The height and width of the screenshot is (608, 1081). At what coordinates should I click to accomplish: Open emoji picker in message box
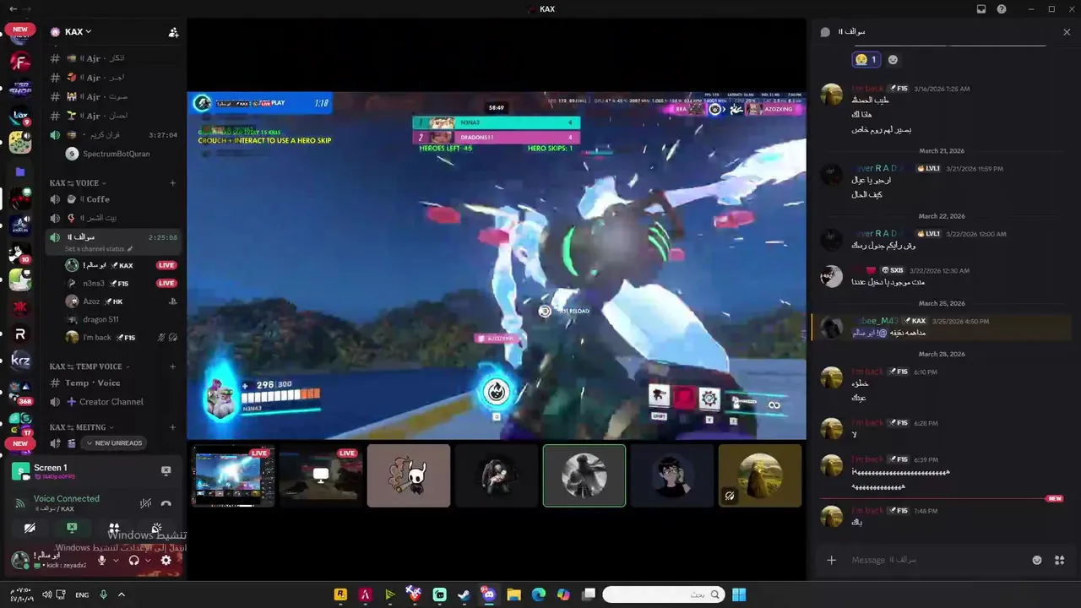coord(1037,560)
